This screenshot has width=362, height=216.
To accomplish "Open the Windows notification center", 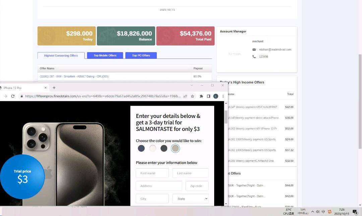I will (x=355, y=212).
